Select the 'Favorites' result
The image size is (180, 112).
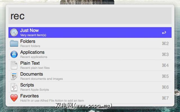[x=90, y=98]
